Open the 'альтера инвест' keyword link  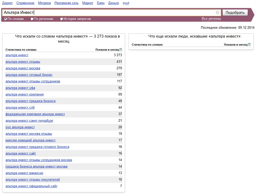17,55
